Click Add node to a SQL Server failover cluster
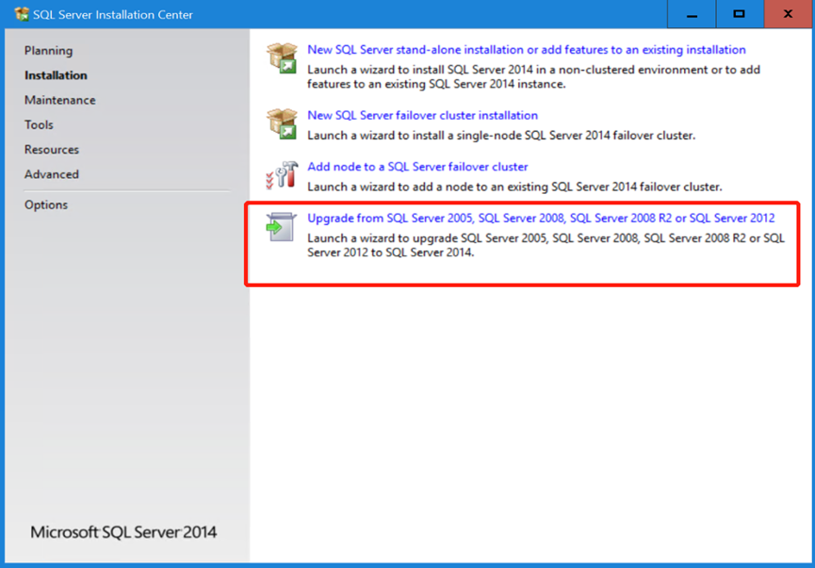This screenshot has height=568, width=815. coord(417,167)
